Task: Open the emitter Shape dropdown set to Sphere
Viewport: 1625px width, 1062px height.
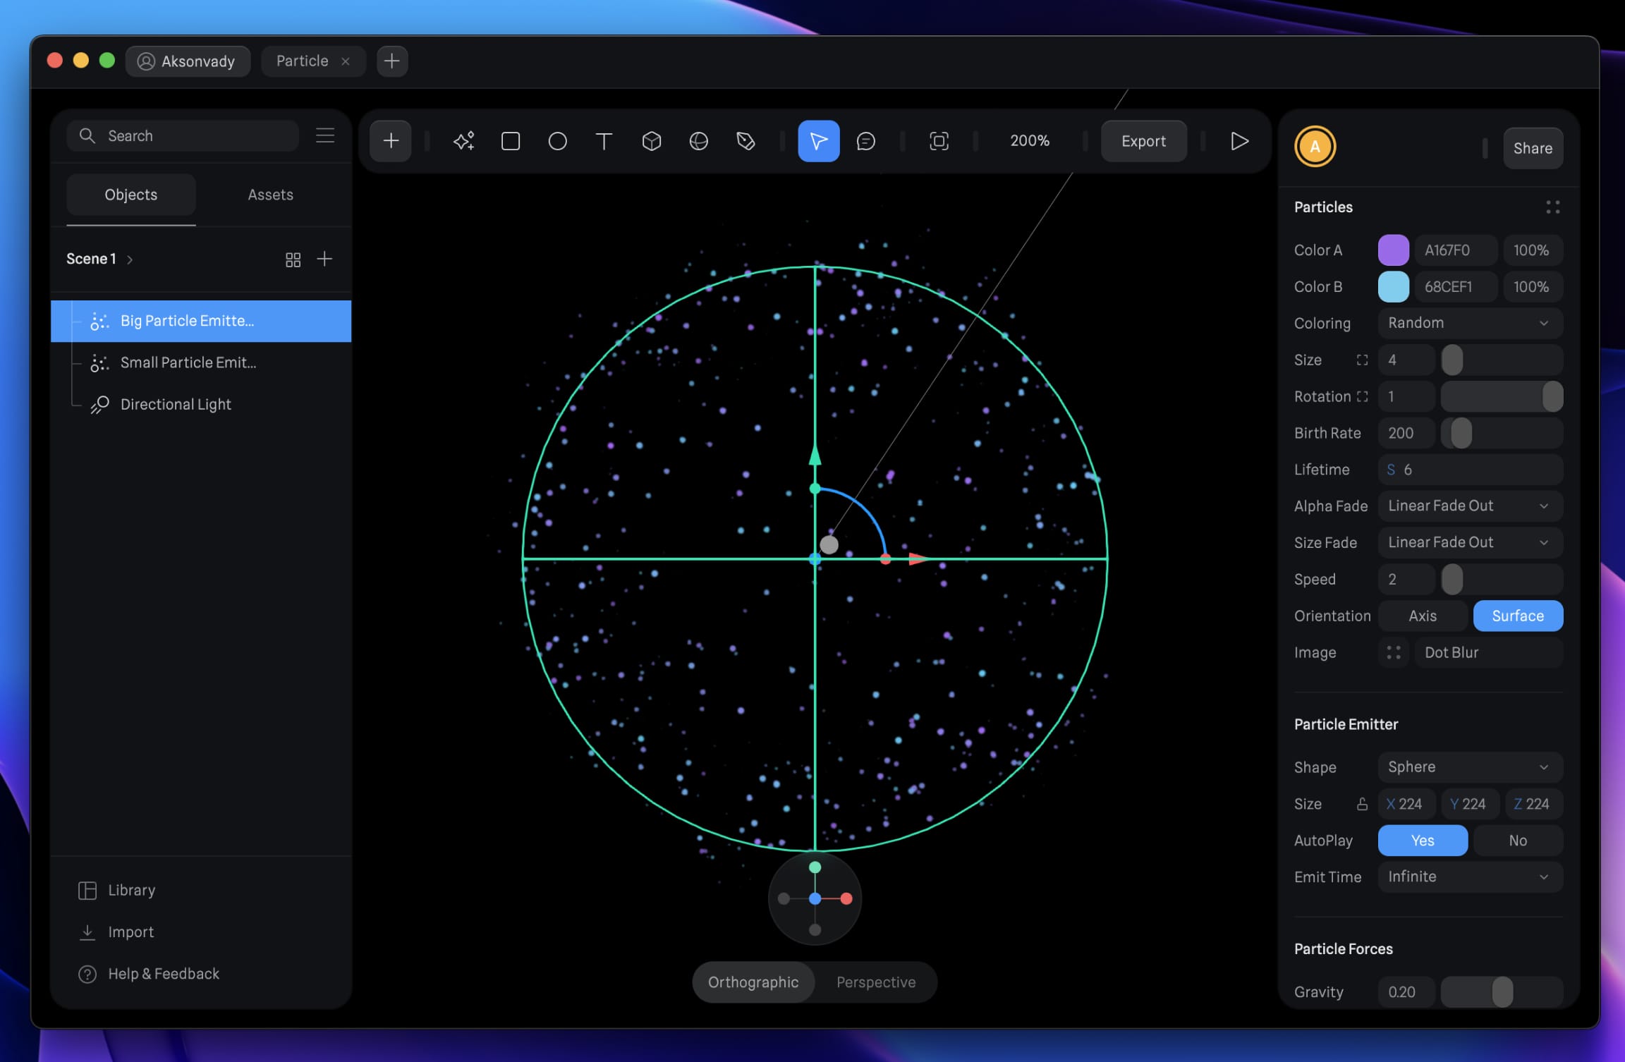Action: click(1469, 767)
